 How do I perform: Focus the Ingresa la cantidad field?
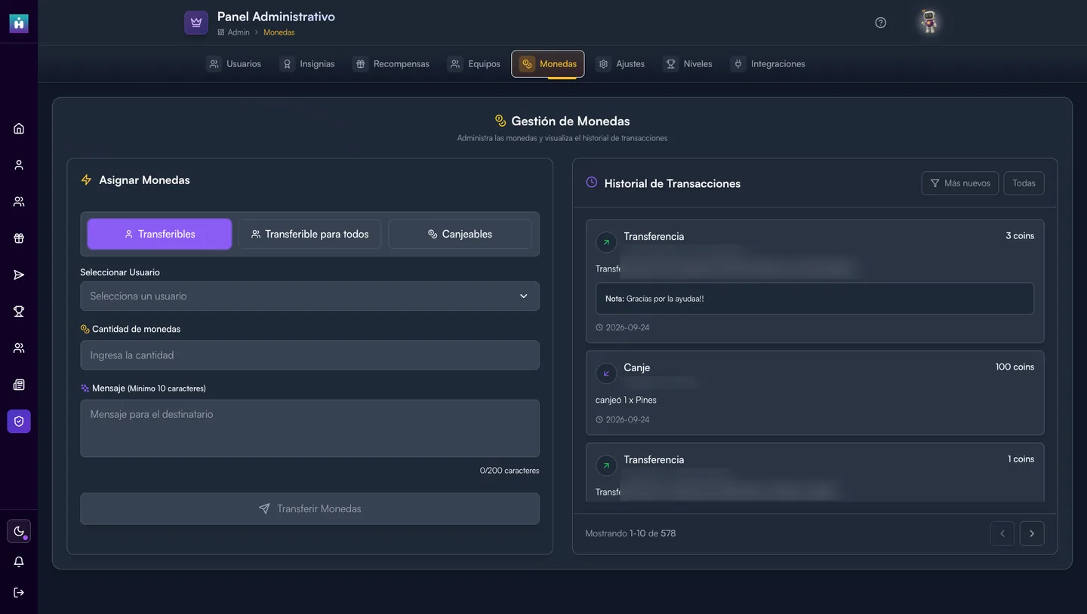tap(309, 355)
